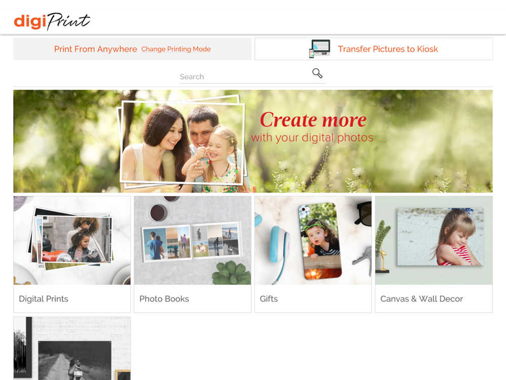Image resolution: width=506 pixels, height=380 pixels.
Task: Select Print From Anywhere text
Action: [x=96, y=49]
